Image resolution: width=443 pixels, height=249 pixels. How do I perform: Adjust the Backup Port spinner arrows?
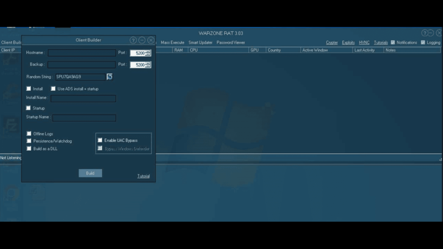click(x=148, y=65)
